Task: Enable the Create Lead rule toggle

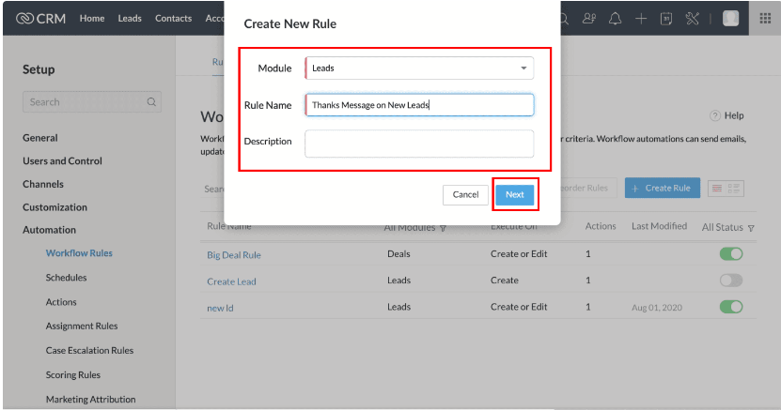Action: [731, 281]
